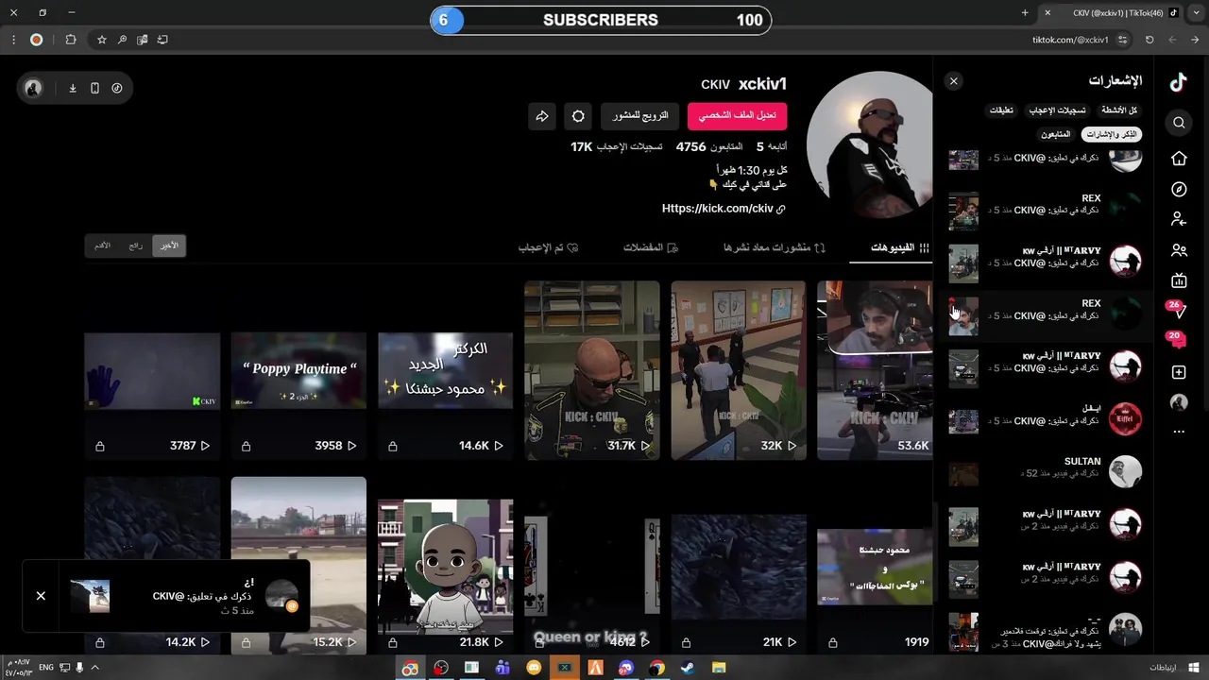The height and width of the screenshot is (680, 1209).
Task: Switch to the 'تم الإعجاب' tab
Action: coord(548,247)
